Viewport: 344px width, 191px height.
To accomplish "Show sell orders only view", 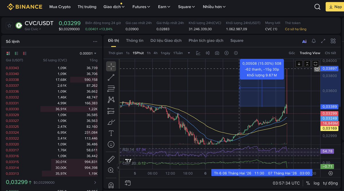I will (25, 53).
